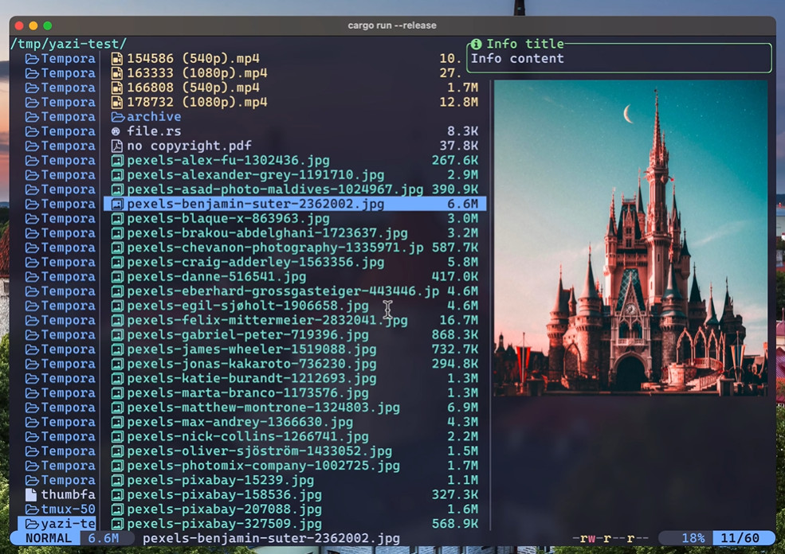Click the folder icon beside archive
This screenshot has height=554, width=785.
(x=118, y=116)
